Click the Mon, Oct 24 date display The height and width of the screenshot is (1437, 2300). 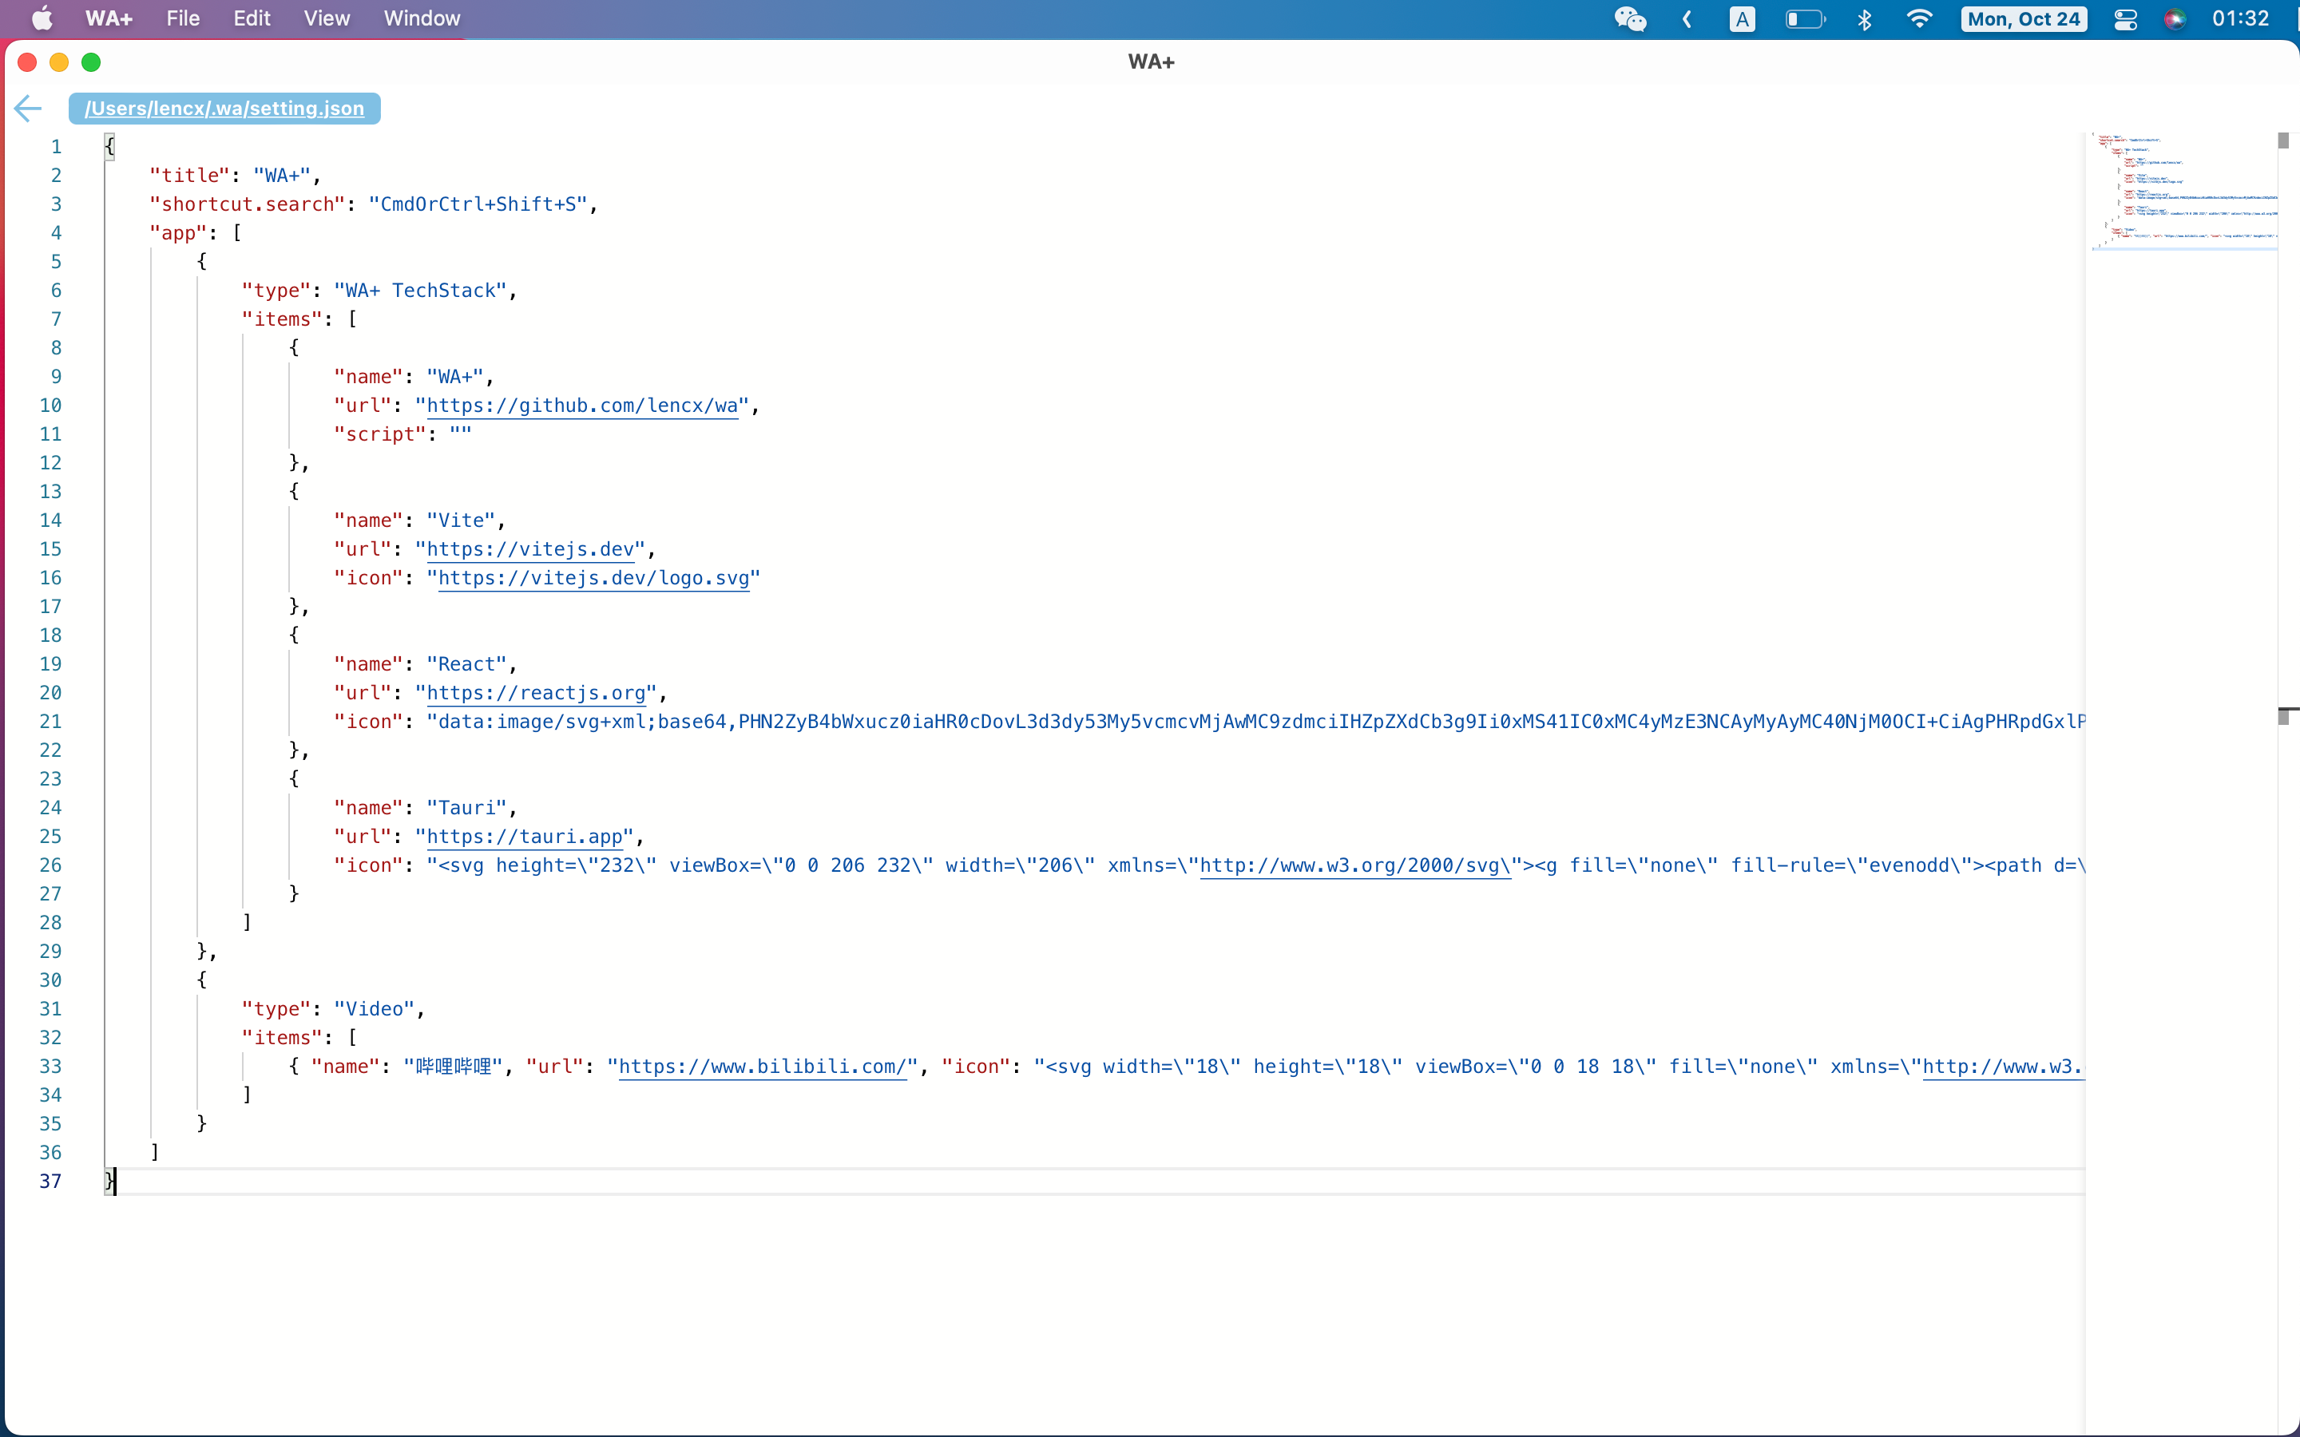tap(2024, 19)
